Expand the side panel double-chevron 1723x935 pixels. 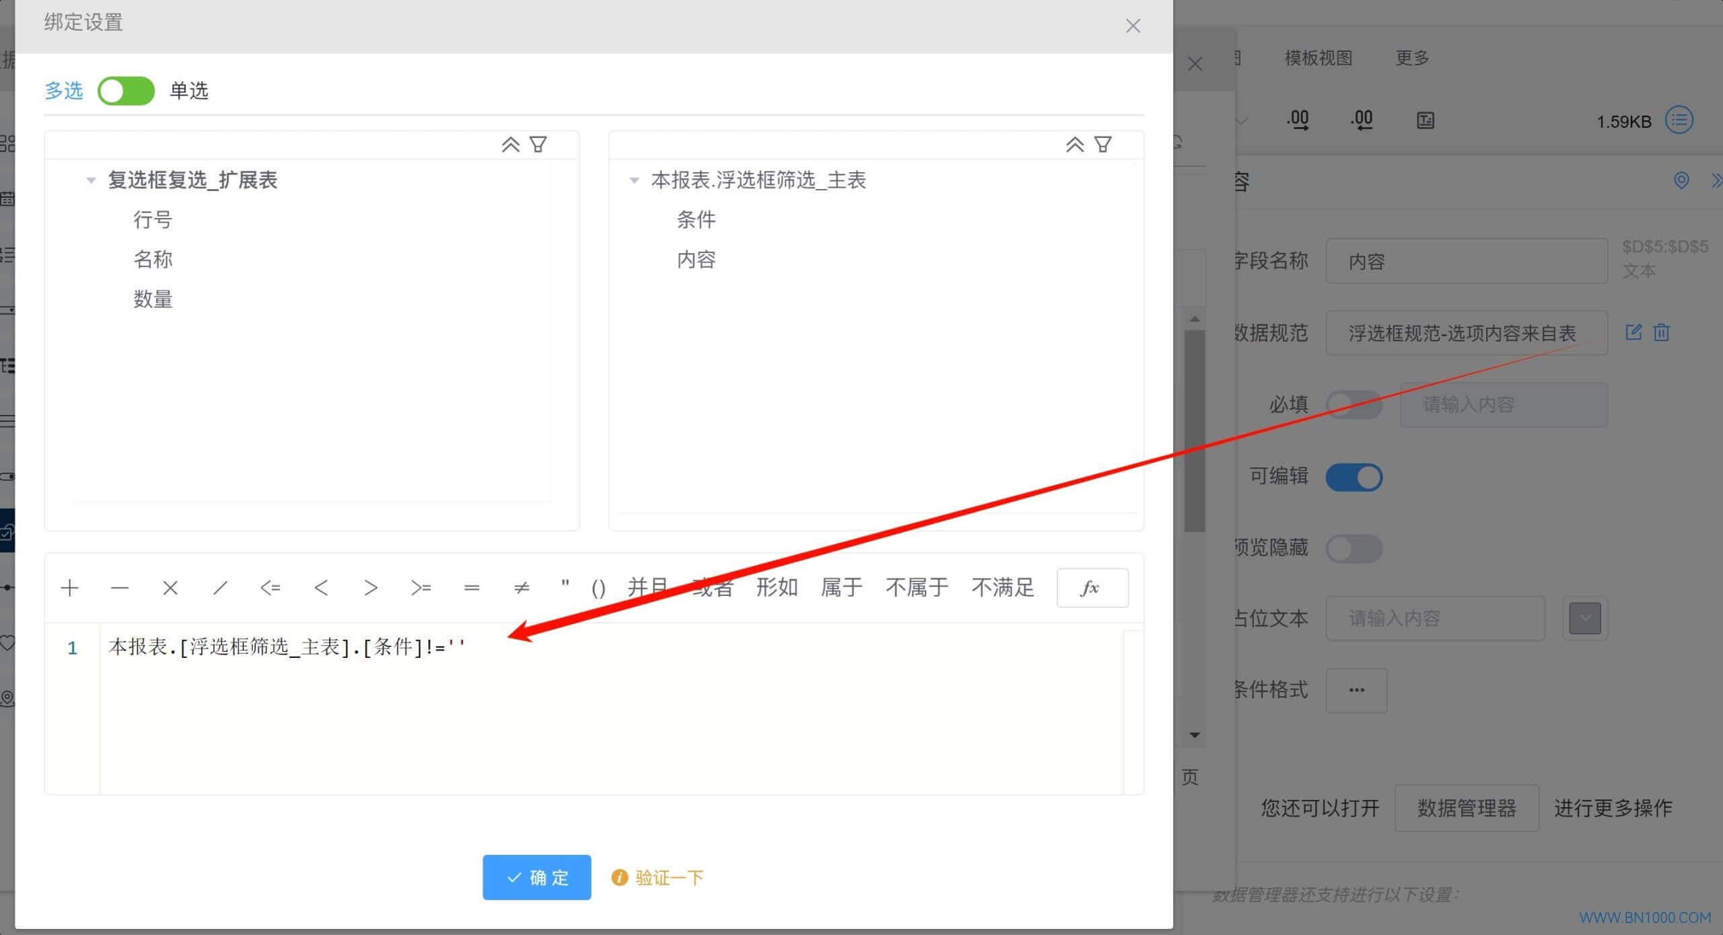click(1716, 180)
